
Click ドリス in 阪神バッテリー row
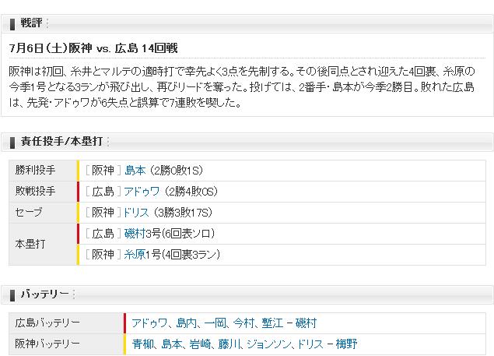tap(311, 344)
